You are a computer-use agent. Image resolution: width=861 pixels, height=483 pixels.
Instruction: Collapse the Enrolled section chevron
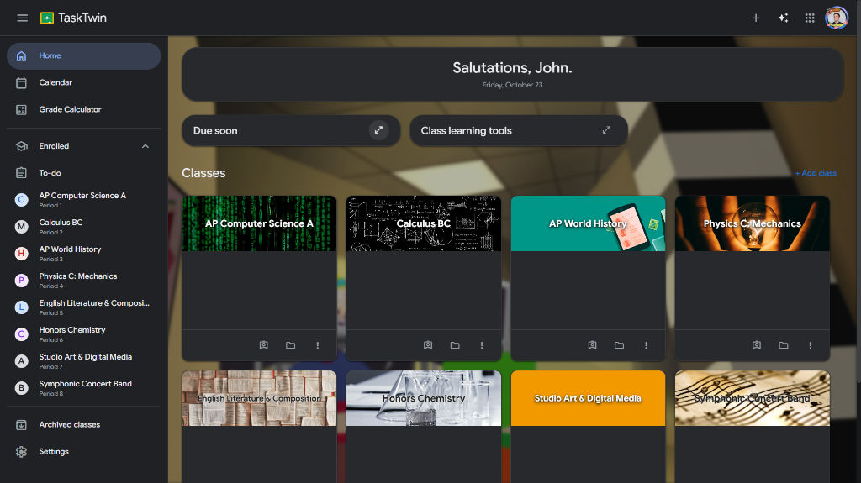145,146
